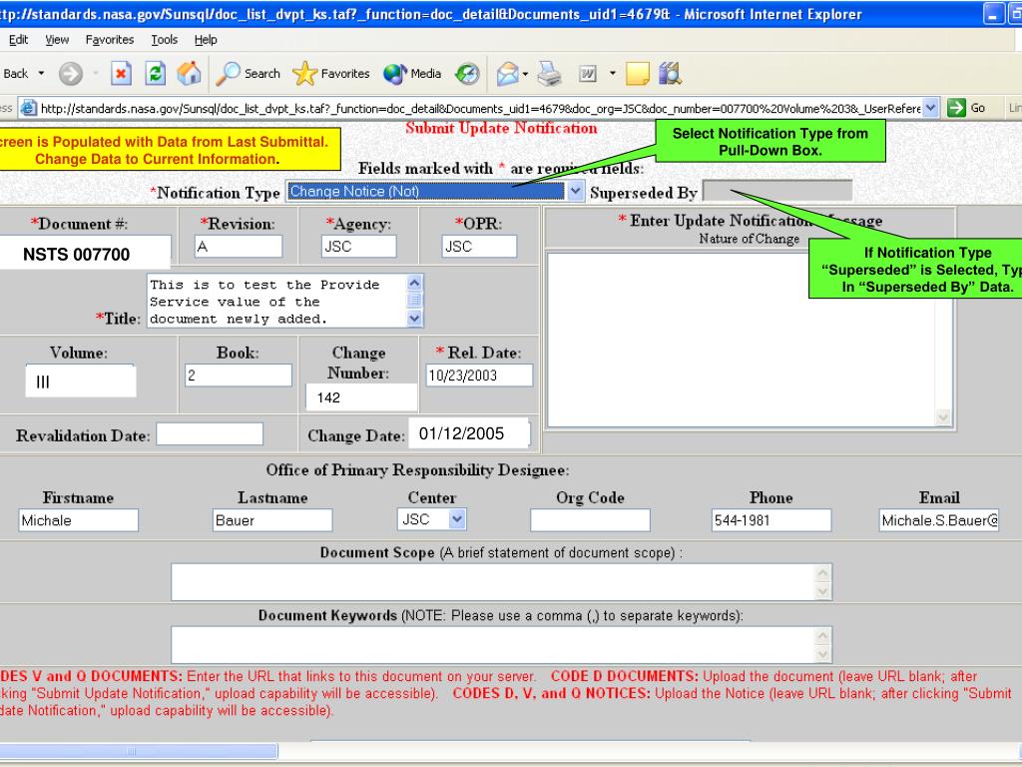Click the page icon in the address bar
This screenshot has height=767, width=1022.
28,108
